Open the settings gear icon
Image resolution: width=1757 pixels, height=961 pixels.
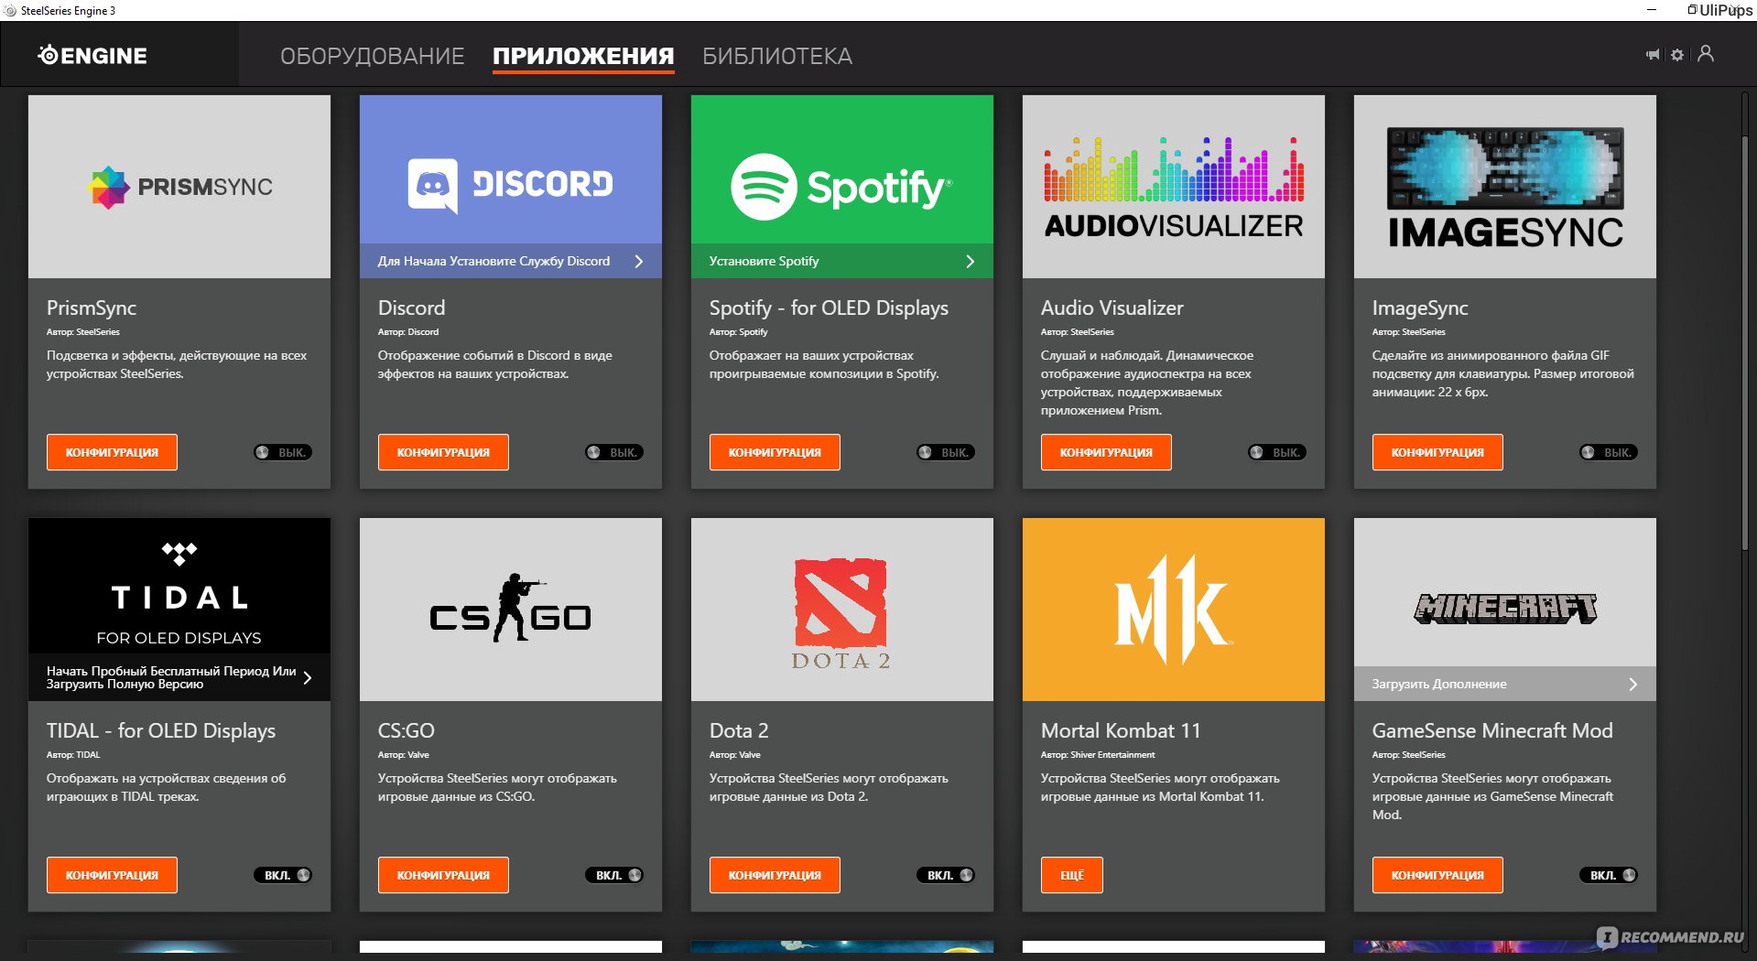click(x=1677, y=55)
